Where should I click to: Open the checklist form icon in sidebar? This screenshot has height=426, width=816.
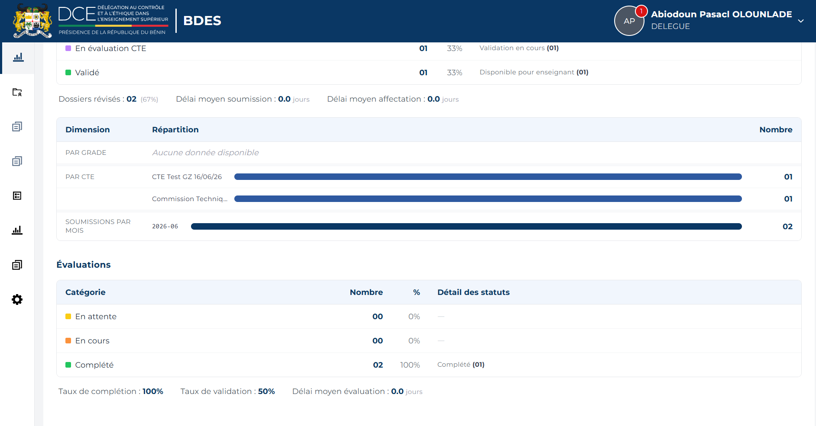(x=17, y=196)
